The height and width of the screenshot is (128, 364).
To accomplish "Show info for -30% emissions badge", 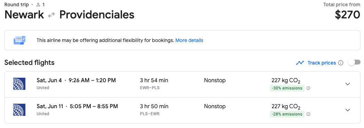I will tap(308, 88).
